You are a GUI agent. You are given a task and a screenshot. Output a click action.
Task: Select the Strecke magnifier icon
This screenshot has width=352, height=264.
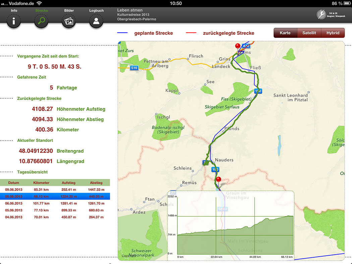point(41,21)
